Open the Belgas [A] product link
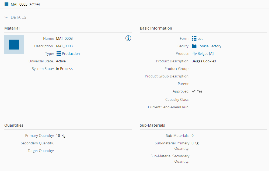Screen dimensions: 269x171 coord(205,54)
